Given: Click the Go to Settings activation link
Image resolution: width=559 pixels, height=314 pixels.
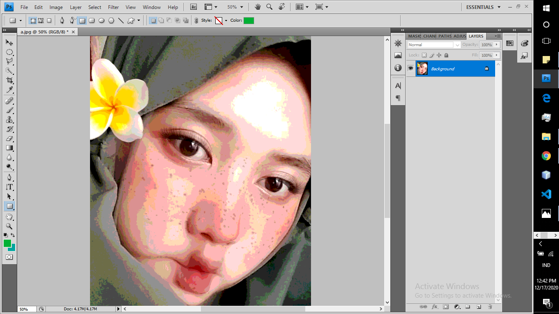Looking at the screenshot, I should tap(464, 295).
